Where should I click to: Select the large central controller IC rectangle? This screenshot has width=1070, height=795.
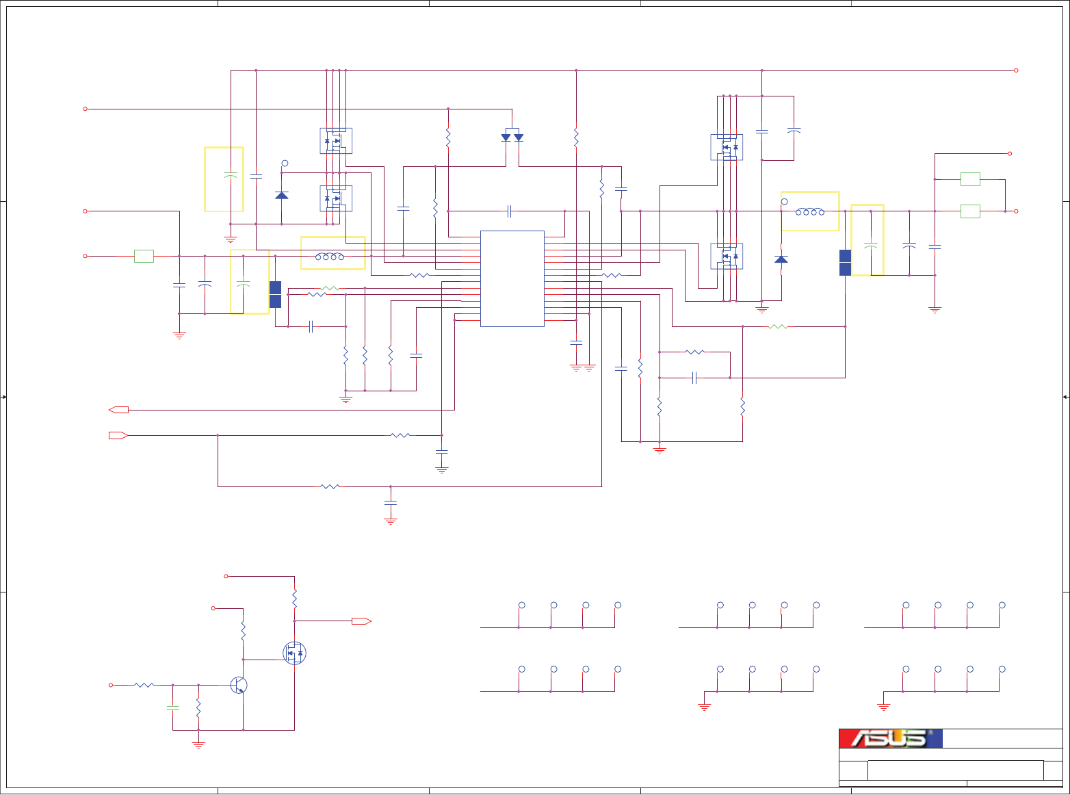(x=512, y=278)
